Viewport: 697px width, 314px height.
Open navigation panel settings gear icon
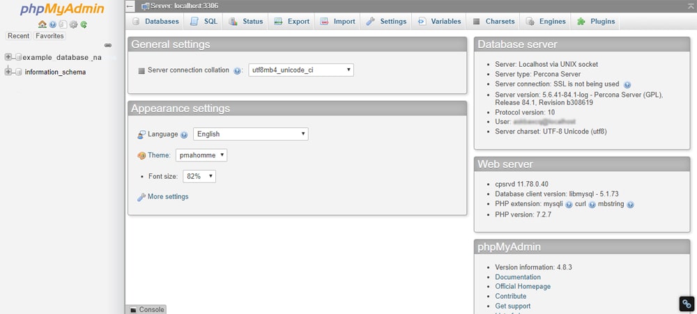click(x=73, y=24)
